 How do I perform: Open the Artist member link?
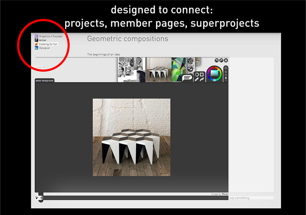[42, 40]
